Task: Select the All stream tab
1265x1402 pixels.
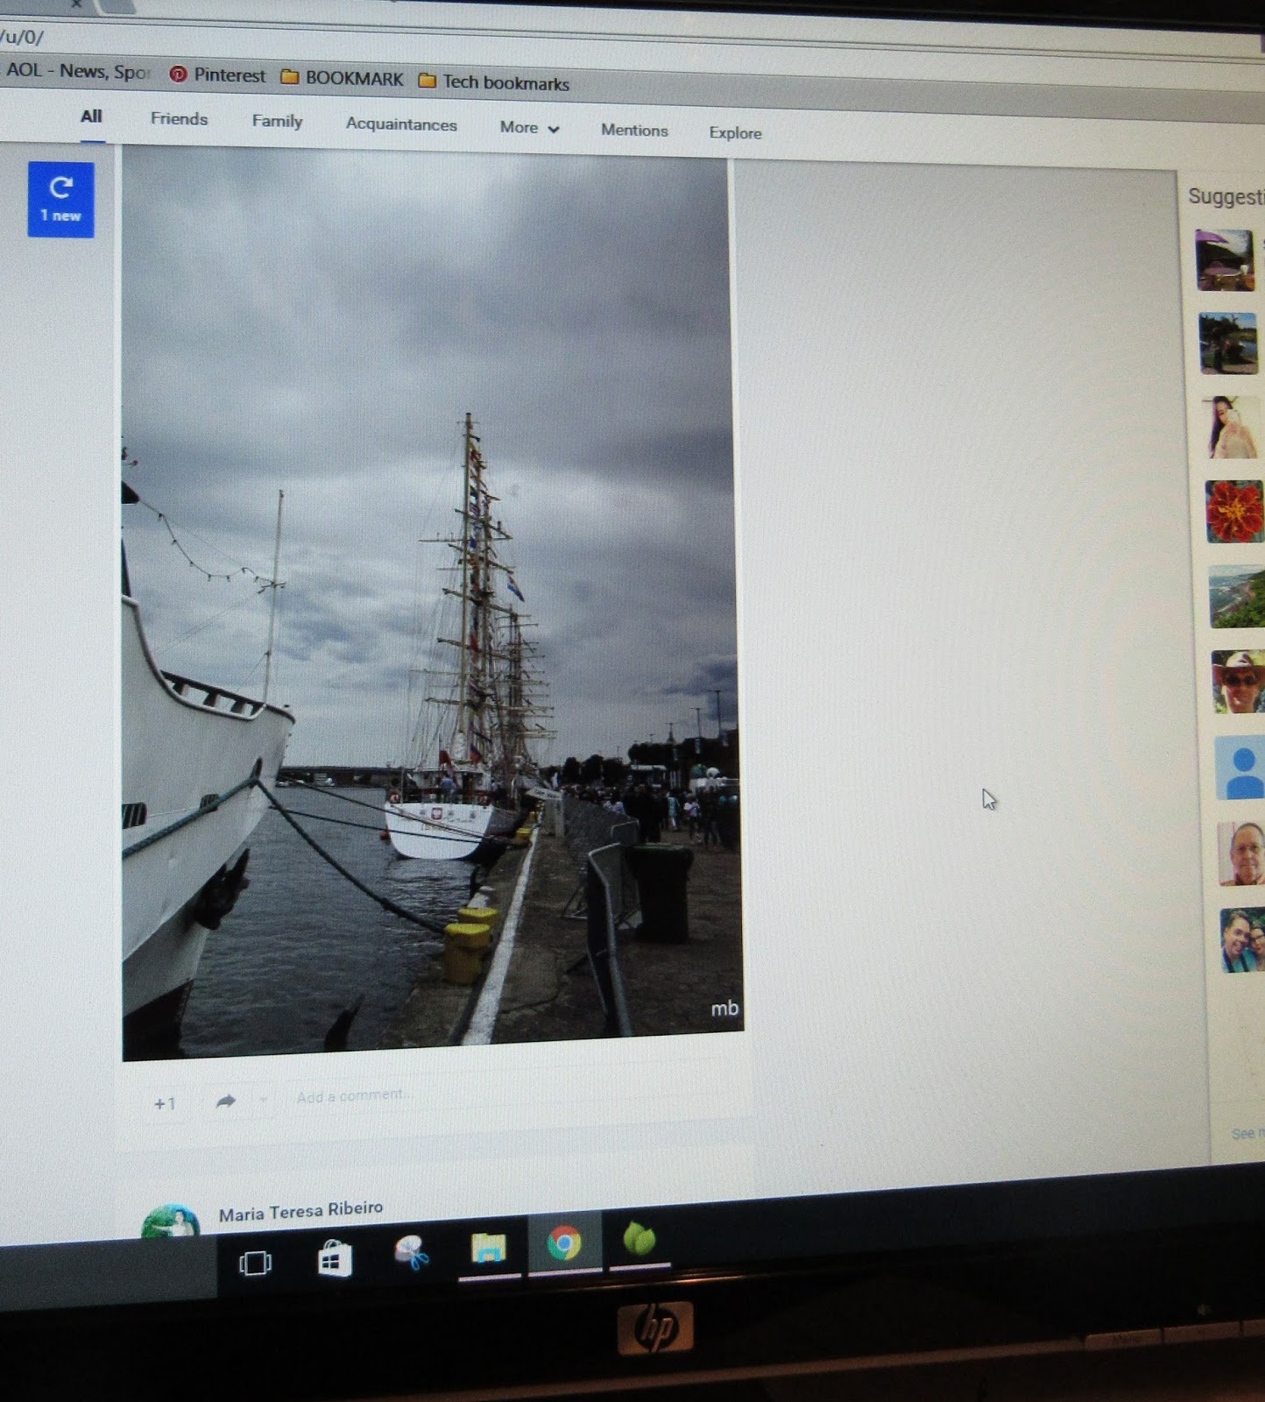Action: click(91, 117)
